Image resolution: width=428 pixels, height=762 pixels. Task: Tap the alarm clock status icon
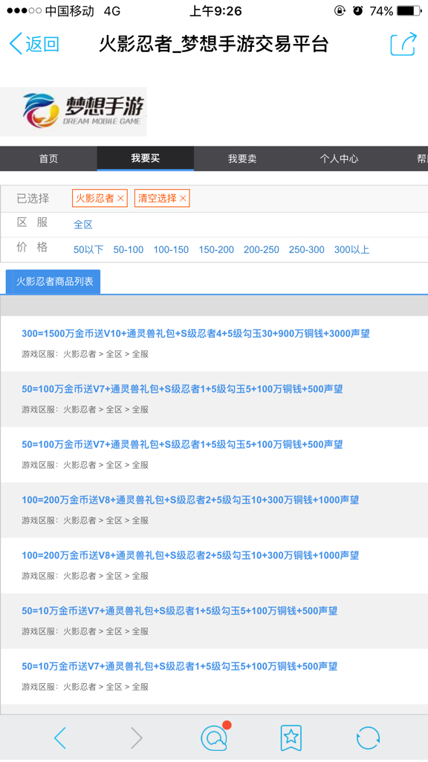[x=358, y=10]
